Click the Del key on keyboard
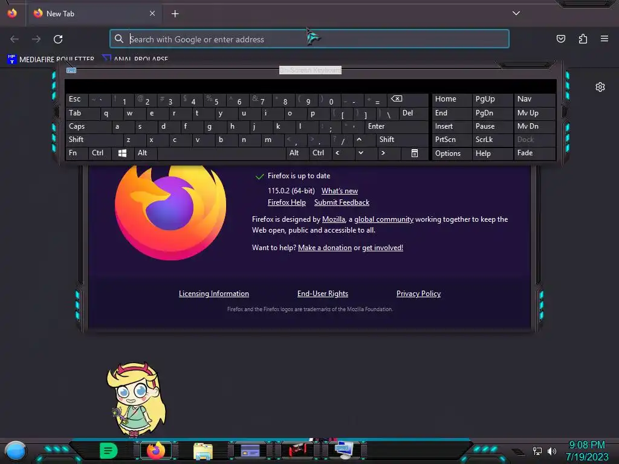Image resolution: width=619 pixels, height=464 pixels. [413, 113]
